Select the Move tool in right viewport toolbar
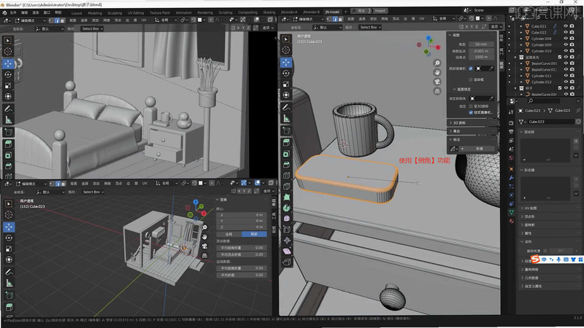 click(x=286, y=63)
